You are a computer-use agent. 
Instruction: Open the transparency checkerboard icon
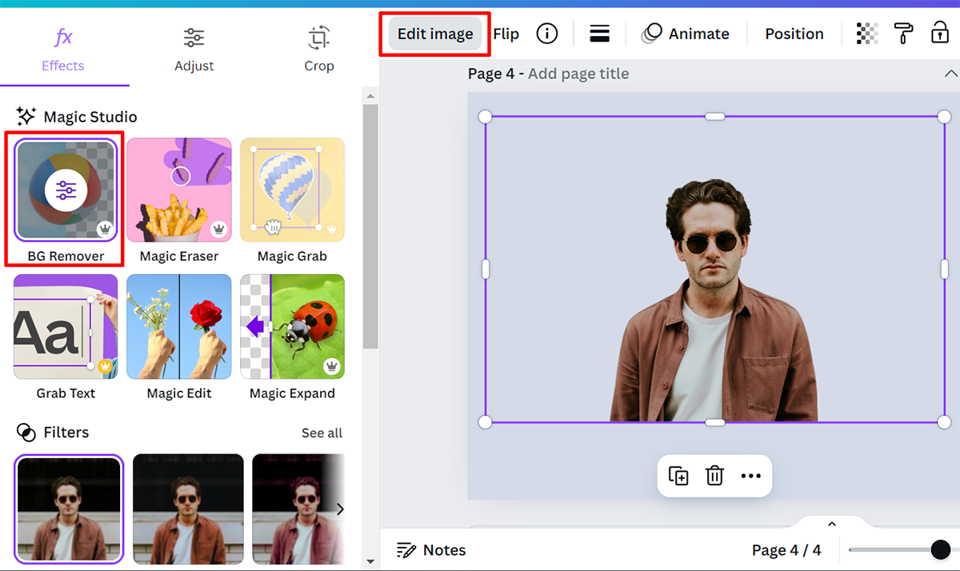pyautogui.click(x=867, y=34)
